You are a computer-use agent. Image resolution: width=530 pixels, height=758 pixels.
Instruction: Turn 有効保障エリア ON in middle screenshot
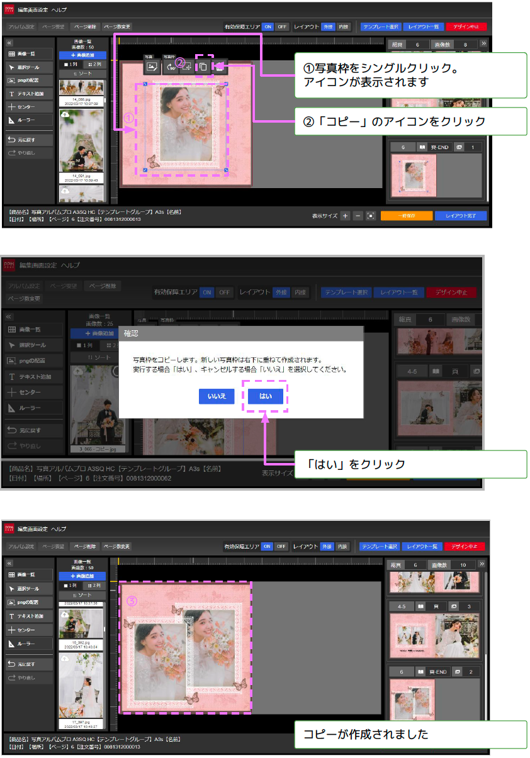pos(207,293)
